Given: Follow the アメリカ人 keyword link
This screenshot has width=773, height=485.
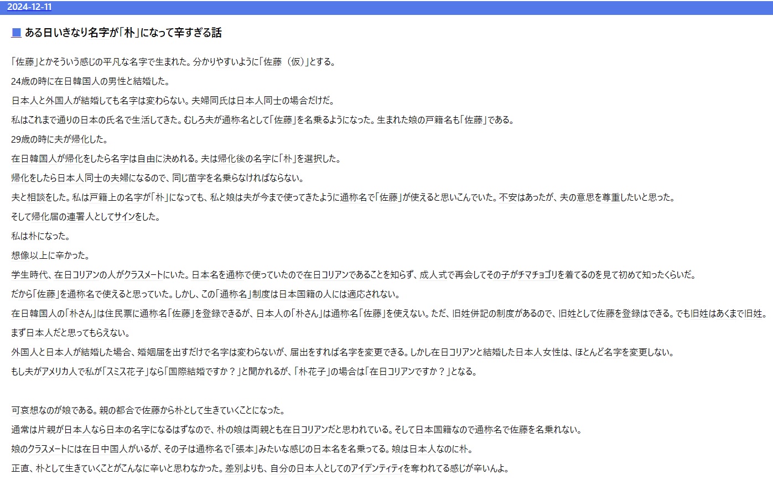Looking at the screenshot, I should point(59,372).
